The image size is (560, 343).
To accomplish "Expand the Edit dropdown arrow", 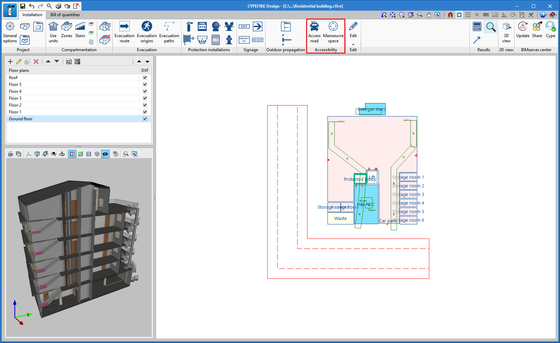I will pos(353,44).
